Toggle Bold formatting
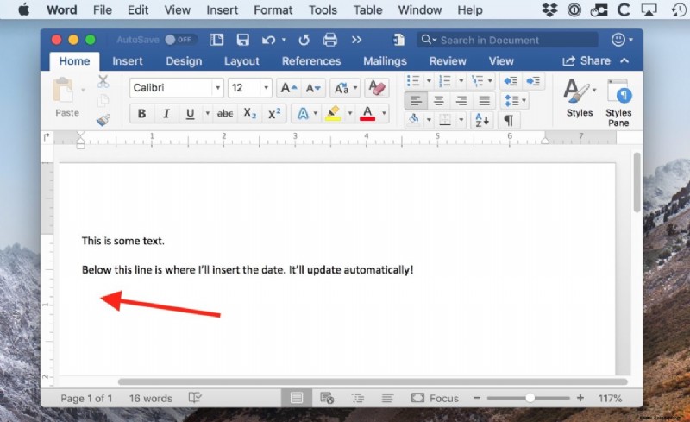The image size is (690, 422). (141, 114)
